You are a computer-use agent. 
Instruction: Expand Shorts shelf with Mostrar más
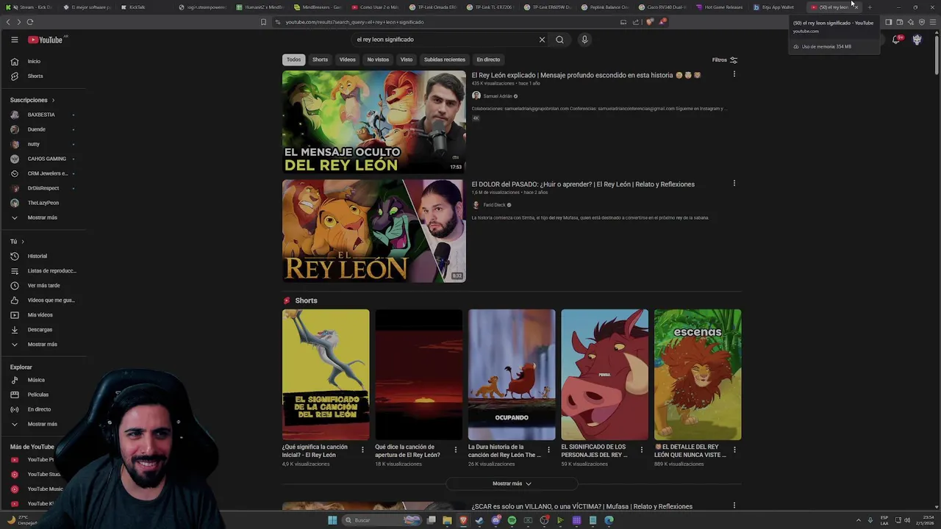pyautogui.click(x=512, y=483)
